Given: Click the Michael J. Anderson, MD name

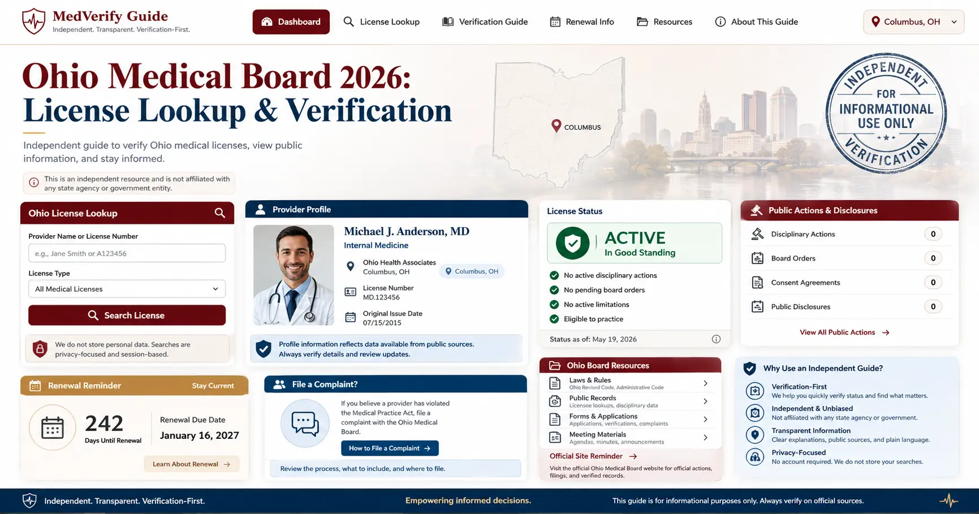Looking at the screenshot, I should (407, 231).
